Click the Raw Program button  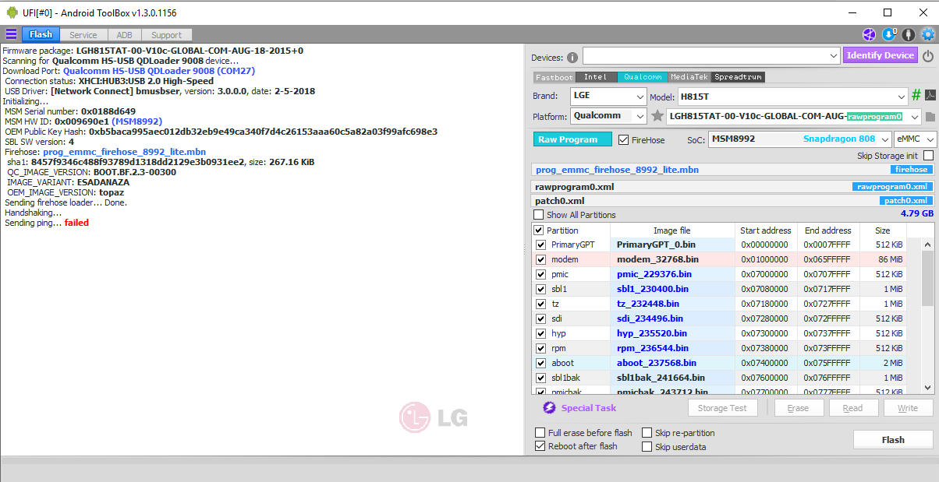tap(573, 139)
